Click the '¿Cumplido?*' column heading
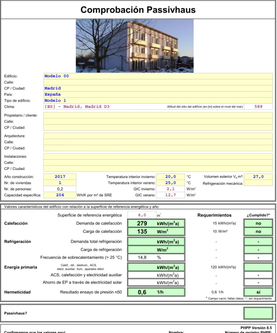 [x=258, y=215]
